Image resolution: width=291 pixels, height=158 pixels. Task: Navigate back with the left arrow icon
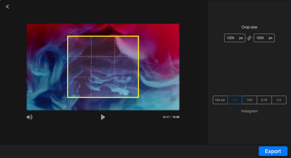coord(7,6)
